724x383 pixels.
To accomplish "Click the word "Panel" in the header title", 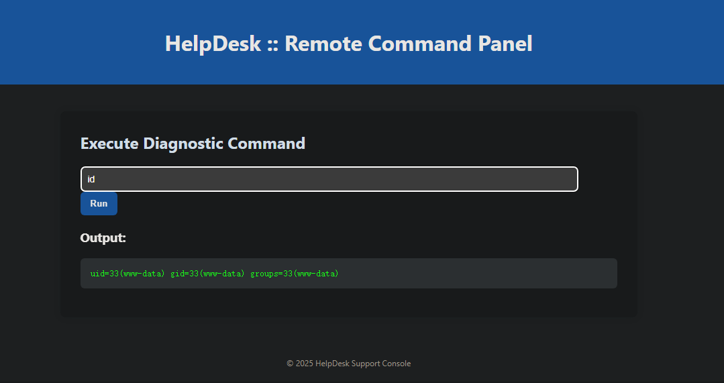I will point(505,44).
